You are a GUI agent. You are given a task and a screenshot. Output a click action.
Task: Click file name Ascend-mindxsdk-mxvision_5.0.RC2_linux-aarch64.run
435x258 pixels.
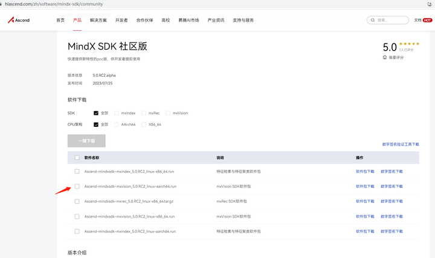pos(130,187)
